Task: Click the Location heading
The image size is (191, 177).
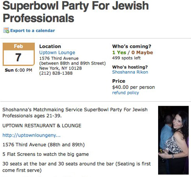Action: click(50, 46)
